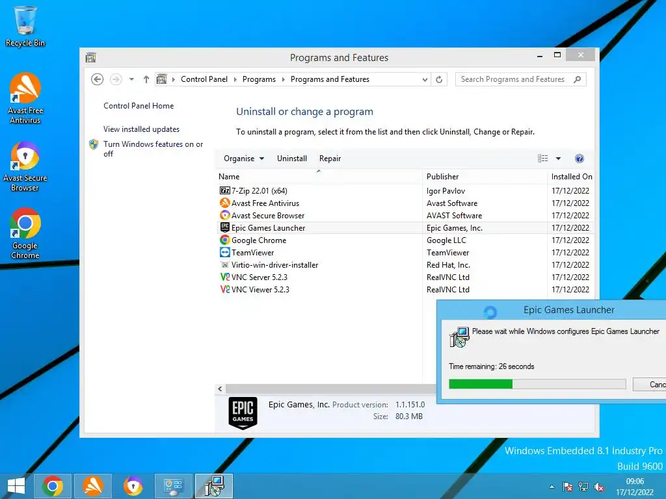Open recent locations dropdown arrow
The height and width of the screenshot is (499, 666).
[131, 79]
